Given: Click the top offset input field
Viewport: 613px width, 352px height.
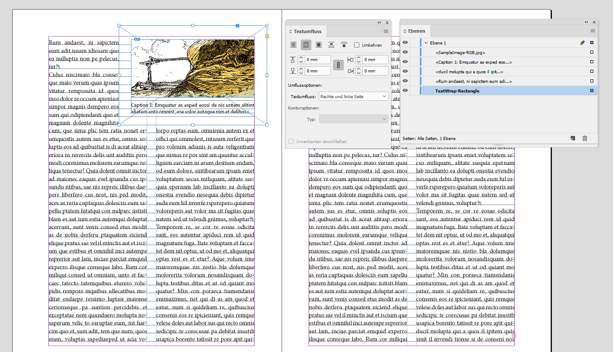Looking at the screenshot, I should tap(318, 60).
